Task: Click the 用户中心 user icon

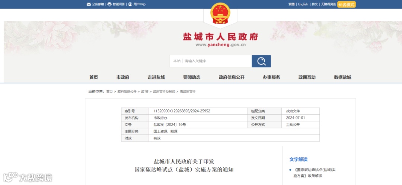Action: pos(130,4)
